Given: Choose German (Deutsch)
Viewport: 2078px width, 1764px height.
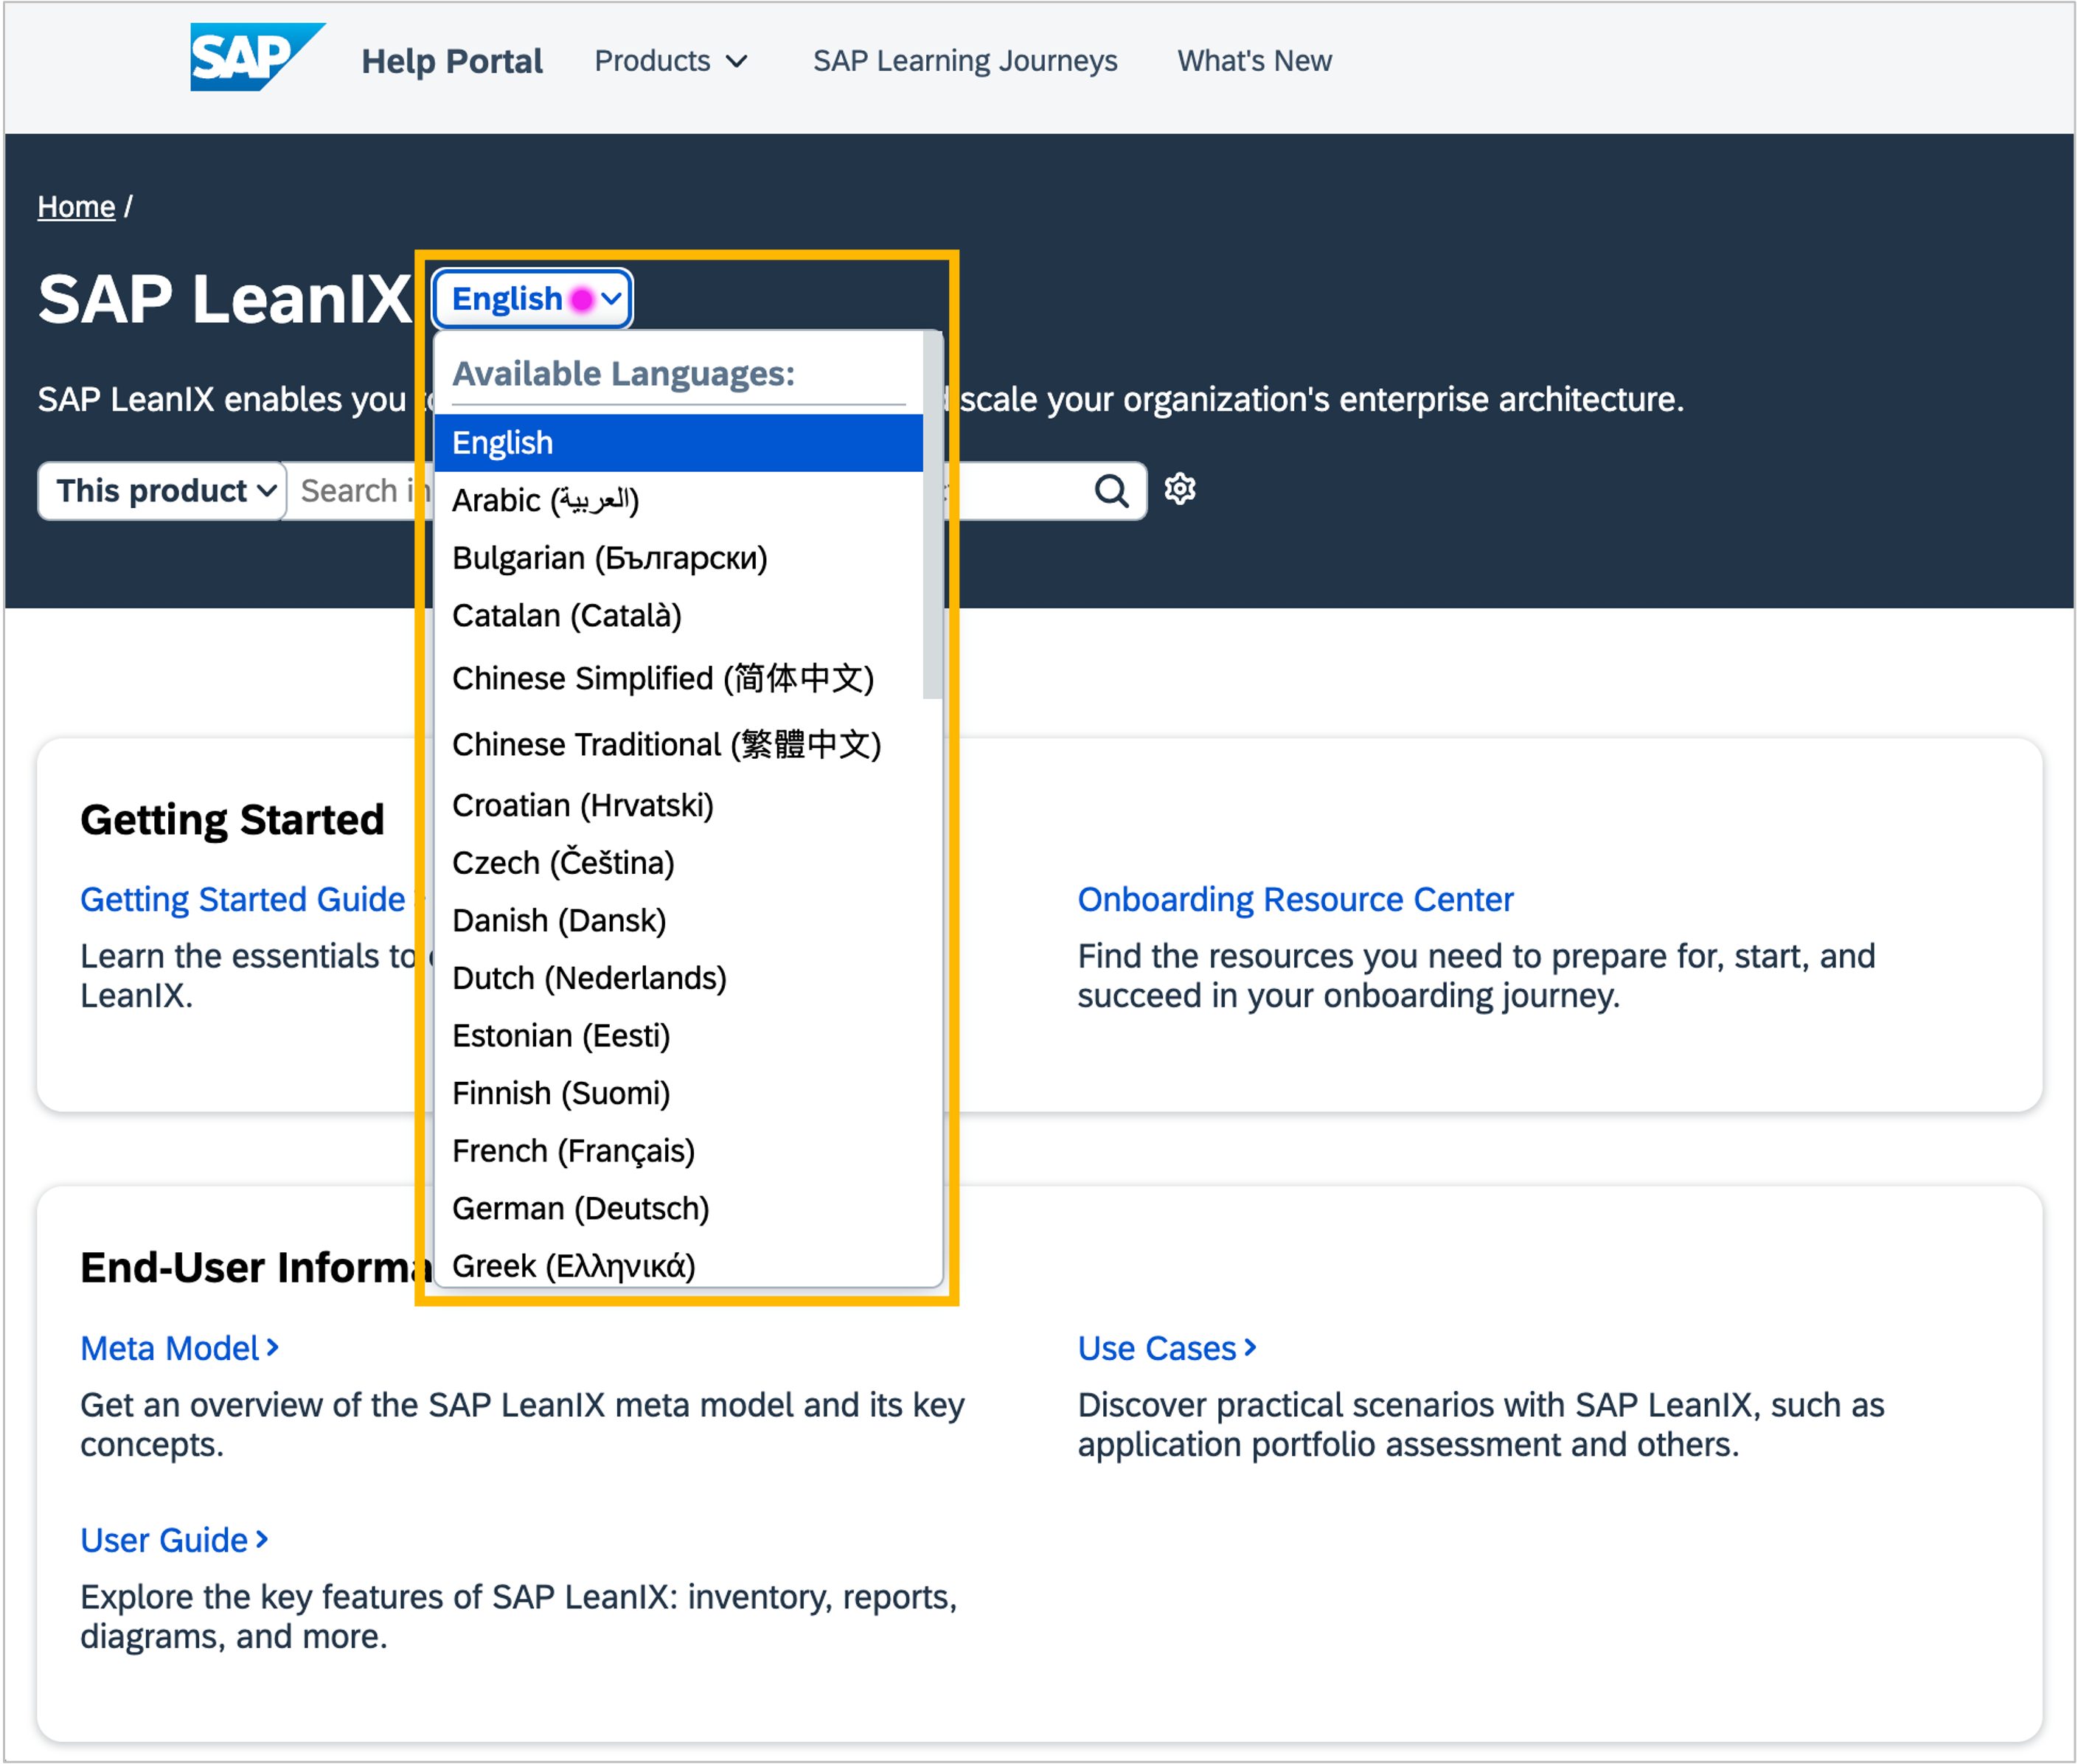Looking at the screenshot, I should (x=678, y=1209).
